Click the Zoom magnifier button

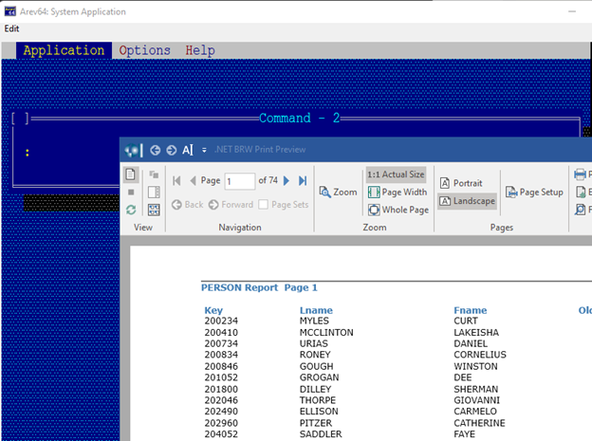[338, 192]
